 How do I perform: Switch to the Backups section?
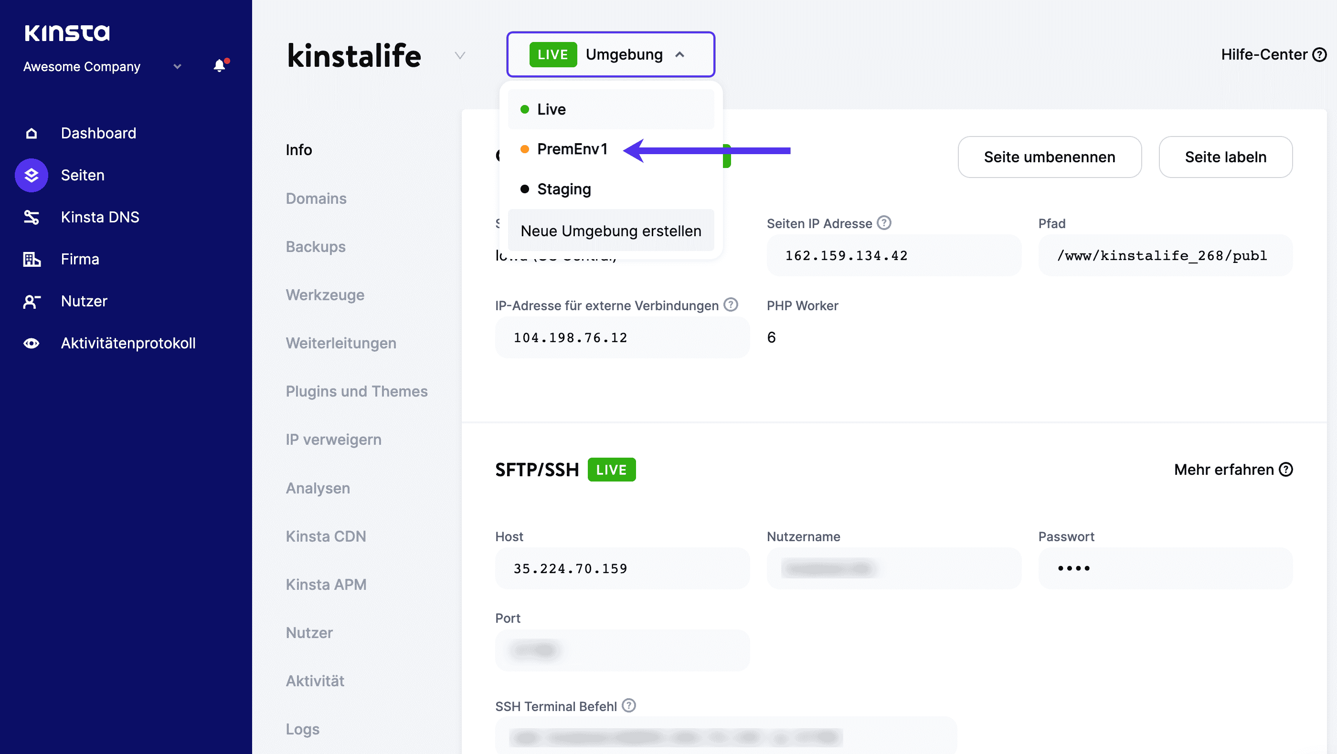316,247
